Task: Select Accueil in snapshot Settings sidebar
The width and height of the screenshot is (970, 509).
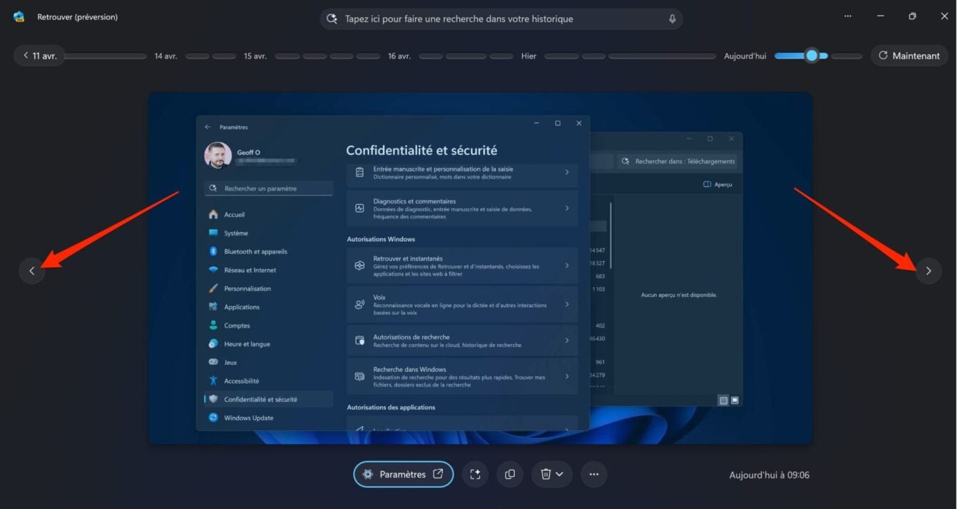Action: (x=268, y=214)
